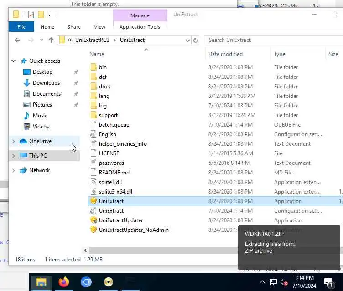The width and height of the screenshot is (343, 291).
Task: Click the Search UniExtract box
Action: click(273, 40)
